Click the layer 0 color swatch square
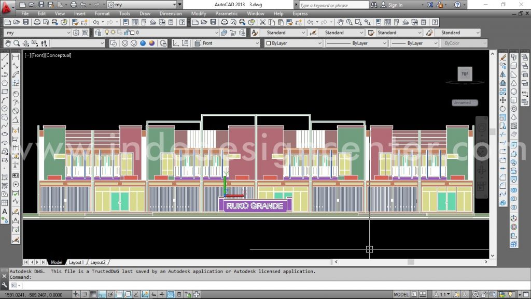This screenshot has width=531, height=299. pos(132,33)
